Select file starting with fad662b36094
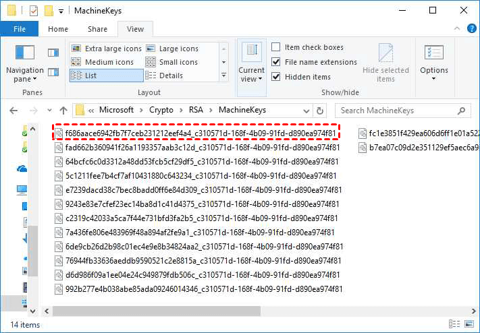This screenshot has height=333, width=480. 197,148
